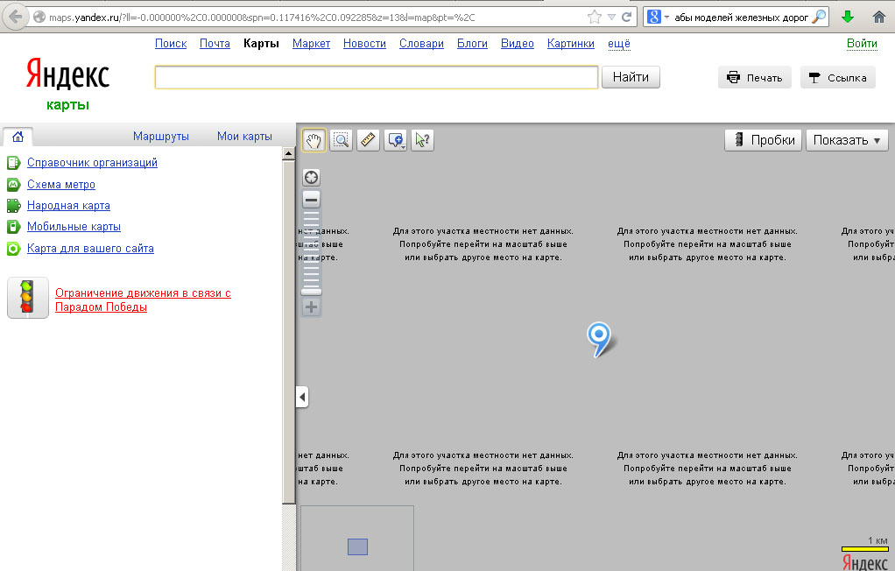Screen dimensions: 895x571
Task: Select the ruler distance tool
Action: point(368,140)
